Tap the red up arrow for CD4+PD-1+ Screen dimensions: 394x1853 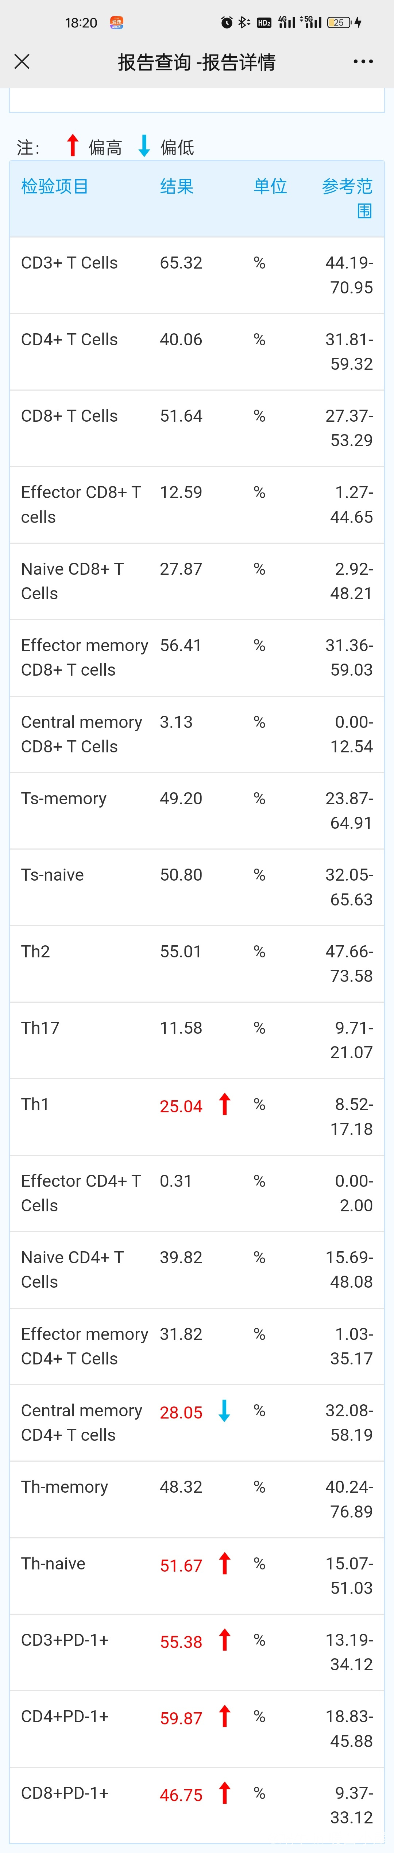click(225, 1717)
